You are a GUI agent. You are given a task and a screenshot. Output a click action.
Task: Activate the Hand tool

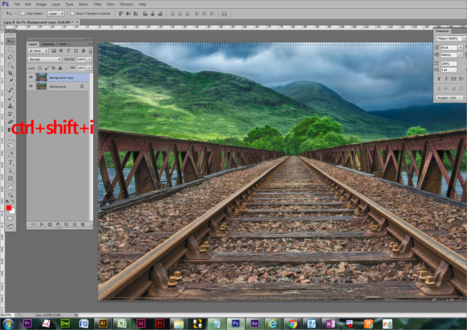(10, 187)
